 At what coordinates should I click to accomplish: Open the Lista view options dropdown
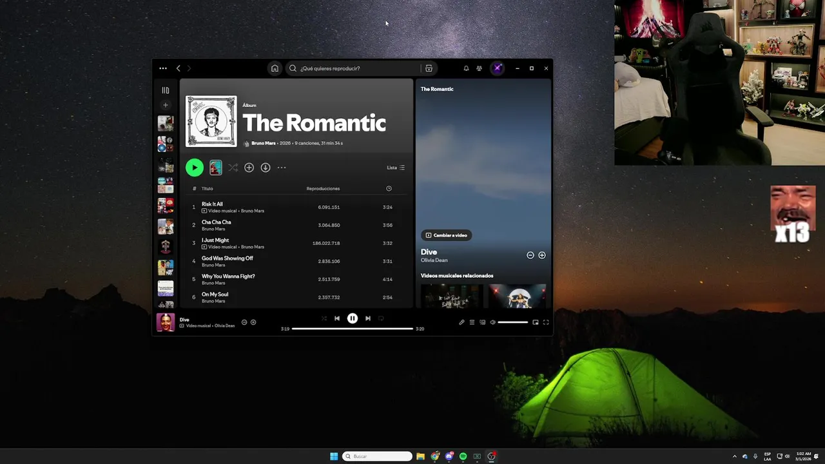coord(396,168)
